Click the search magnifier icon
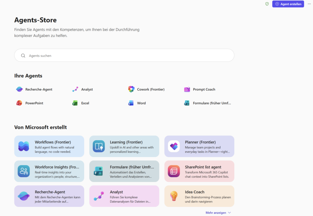Screen dimensions: 313x216 23,56
